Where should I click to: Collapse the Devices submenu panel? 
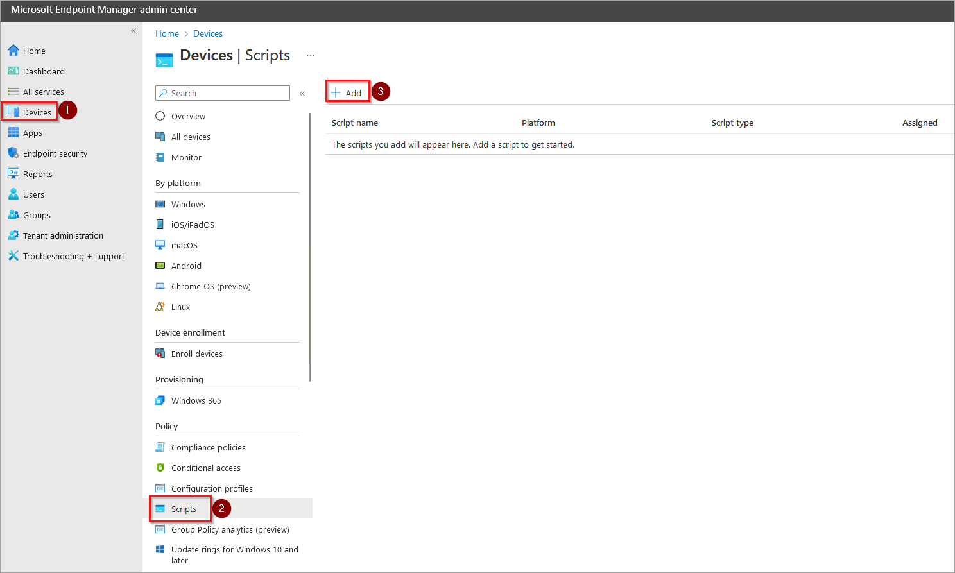[302, 94]
